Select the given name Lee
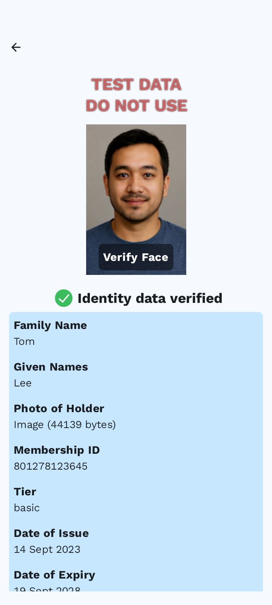The height and width of the screenshot is (605, 272). click(23, 383)
